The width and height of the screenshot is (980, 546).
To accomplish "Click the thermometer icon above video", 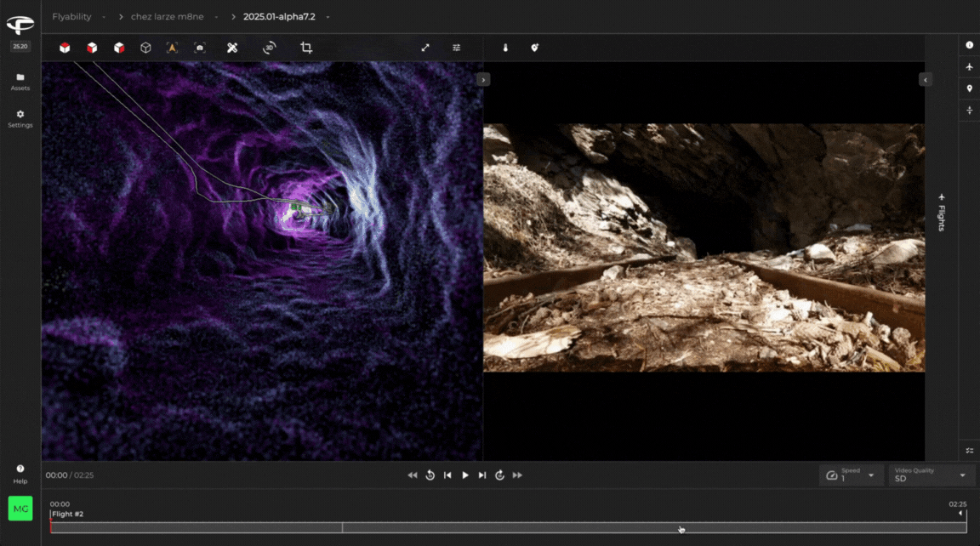I will coord(505,48).
